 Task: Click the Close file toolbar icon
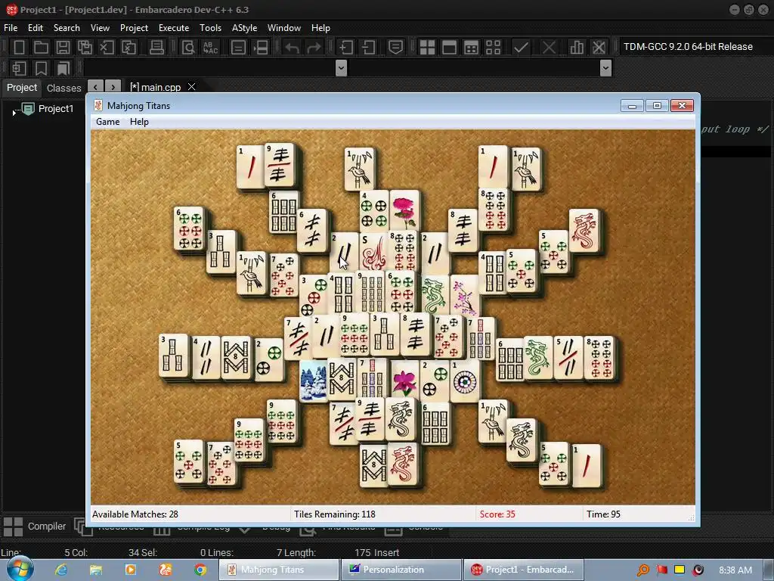click(107, 48)
